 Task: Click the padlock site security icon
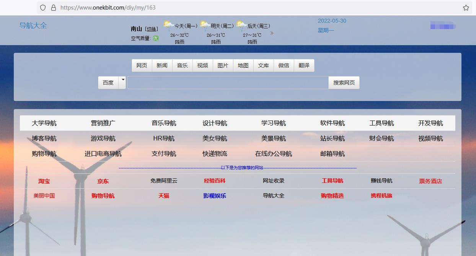53,8
